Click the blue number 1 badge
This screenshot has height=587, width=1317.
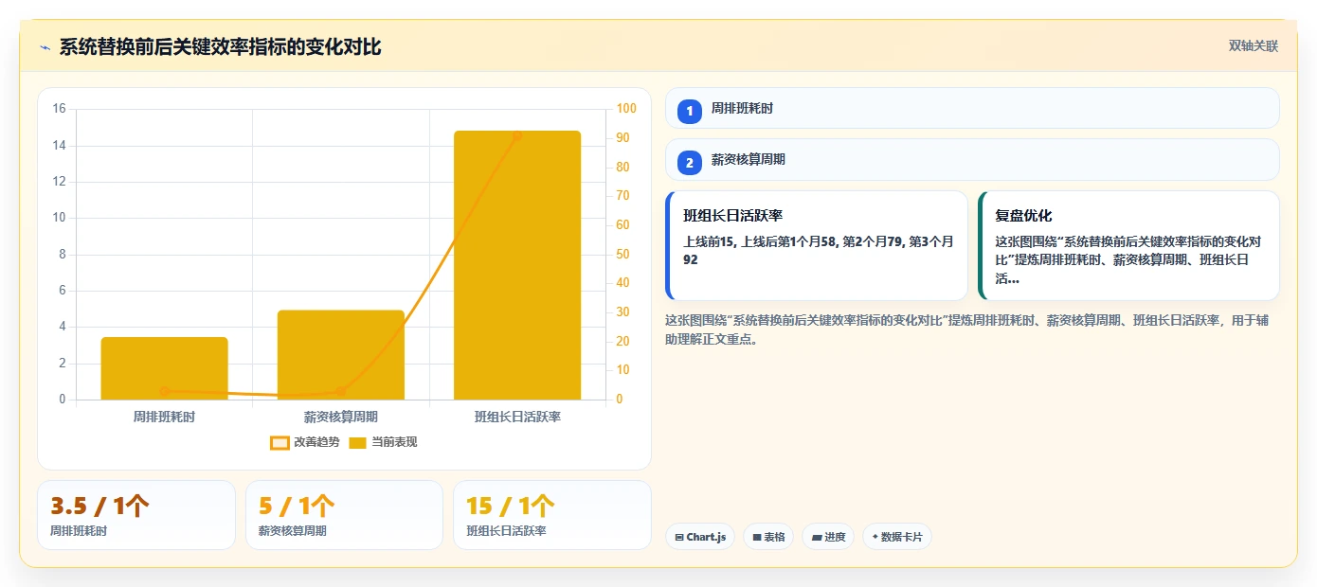[x=690, y=111]
